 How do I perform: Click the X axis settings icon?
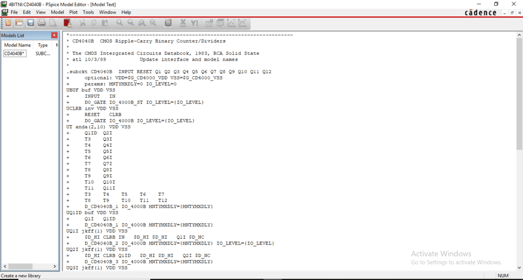[183, 22]
